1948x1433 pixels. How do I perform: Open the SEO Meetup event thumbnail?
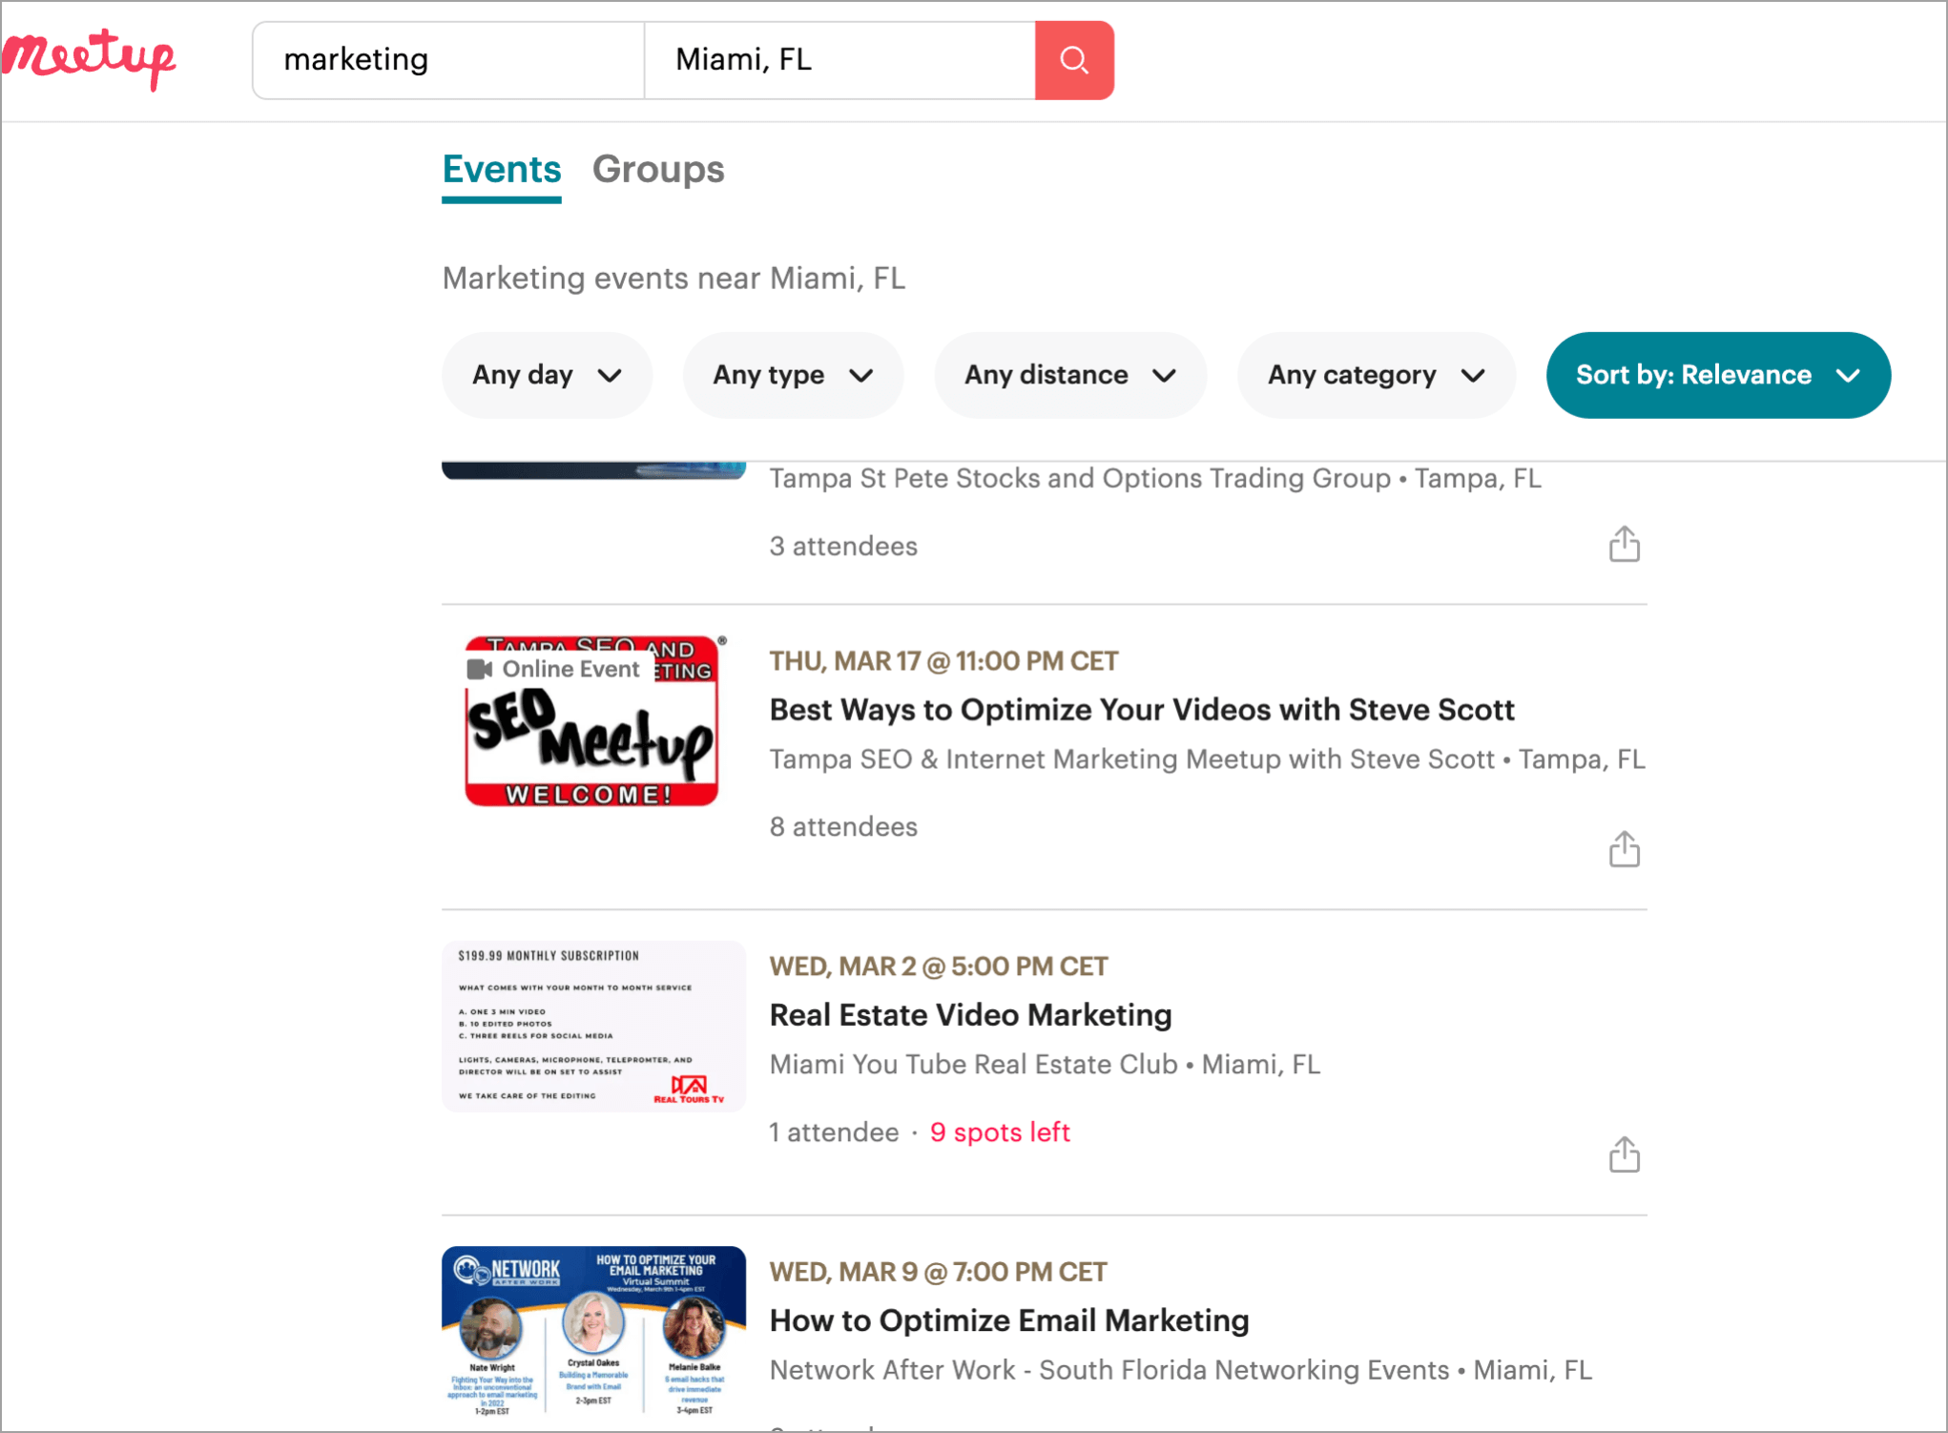(x=592, y=739)
